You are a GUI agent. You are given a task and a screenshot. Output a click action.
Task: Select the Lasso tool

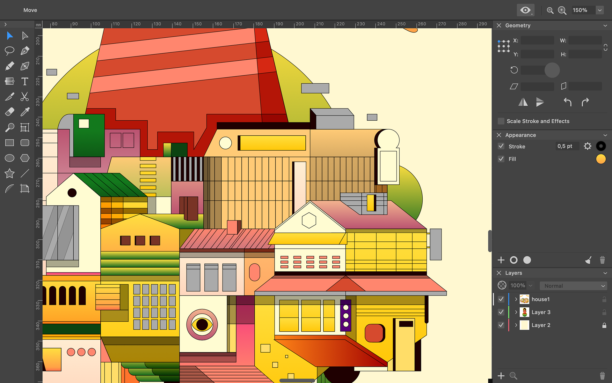10,50
